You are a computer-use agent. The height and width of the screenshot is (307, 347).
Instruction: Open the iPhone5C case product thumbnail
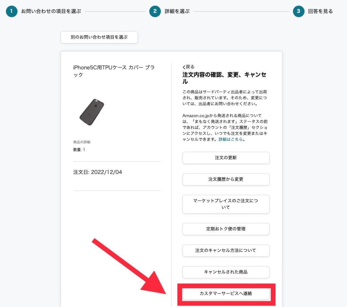pyautogui.click(x=91, y=112)
